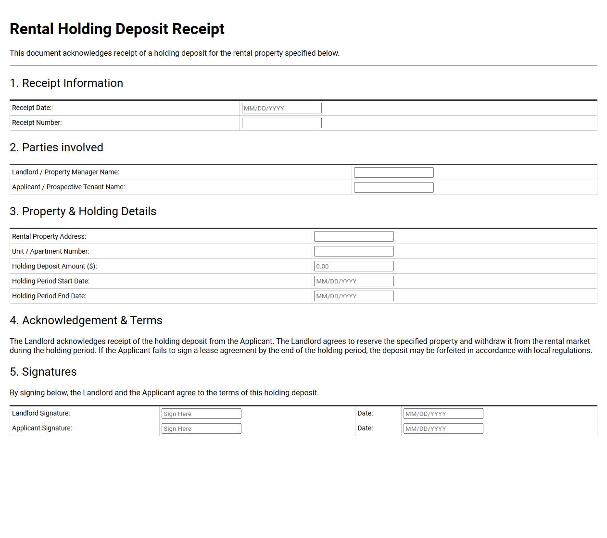Viewport: 607px width, 538px height.
Task: Select the Date field beside Landlord Signature
Action: [443, 414]
